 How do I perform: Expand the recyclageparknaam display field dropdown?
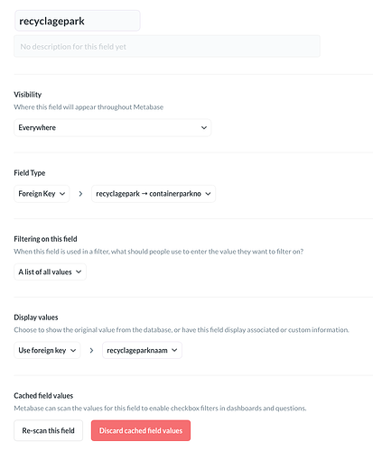142,350
